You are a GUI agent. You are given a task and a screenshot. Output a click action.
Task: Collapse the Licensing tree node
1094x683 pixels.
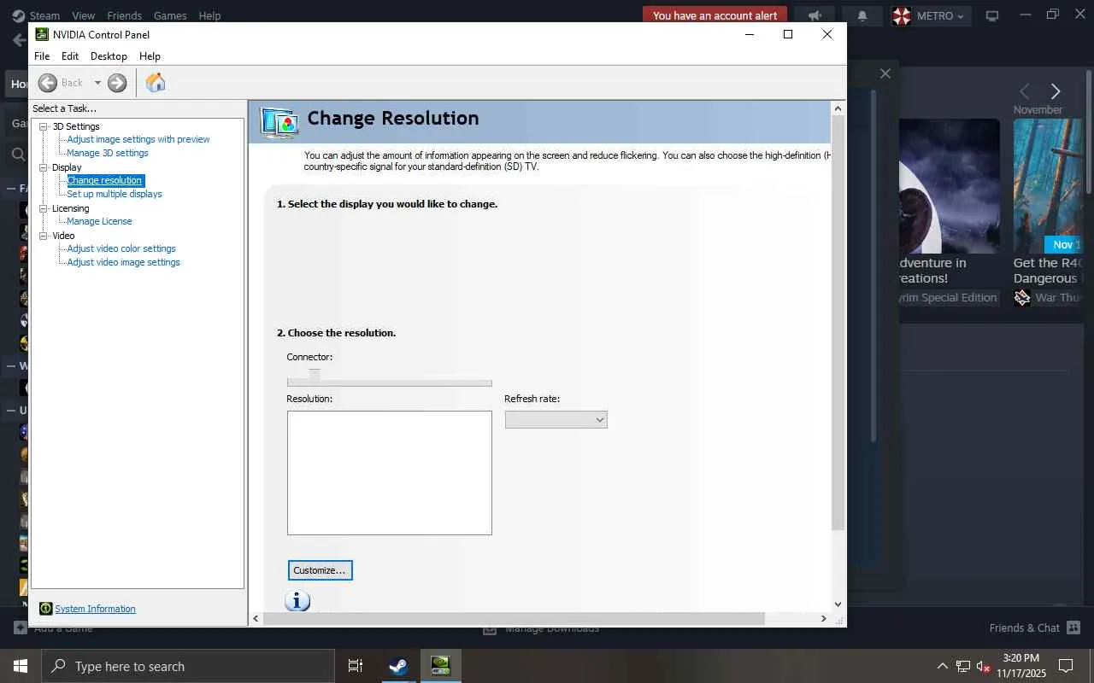coord(44,208)
